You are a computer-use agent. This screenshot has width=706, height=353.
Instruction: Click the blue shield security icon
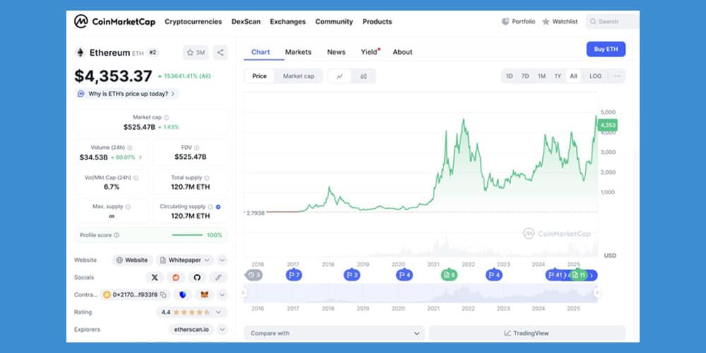[183, 294]
